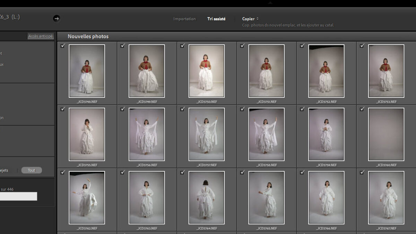
Task: Collapse the Nouvelles photos section header
Action: click(x=88, y=36)
